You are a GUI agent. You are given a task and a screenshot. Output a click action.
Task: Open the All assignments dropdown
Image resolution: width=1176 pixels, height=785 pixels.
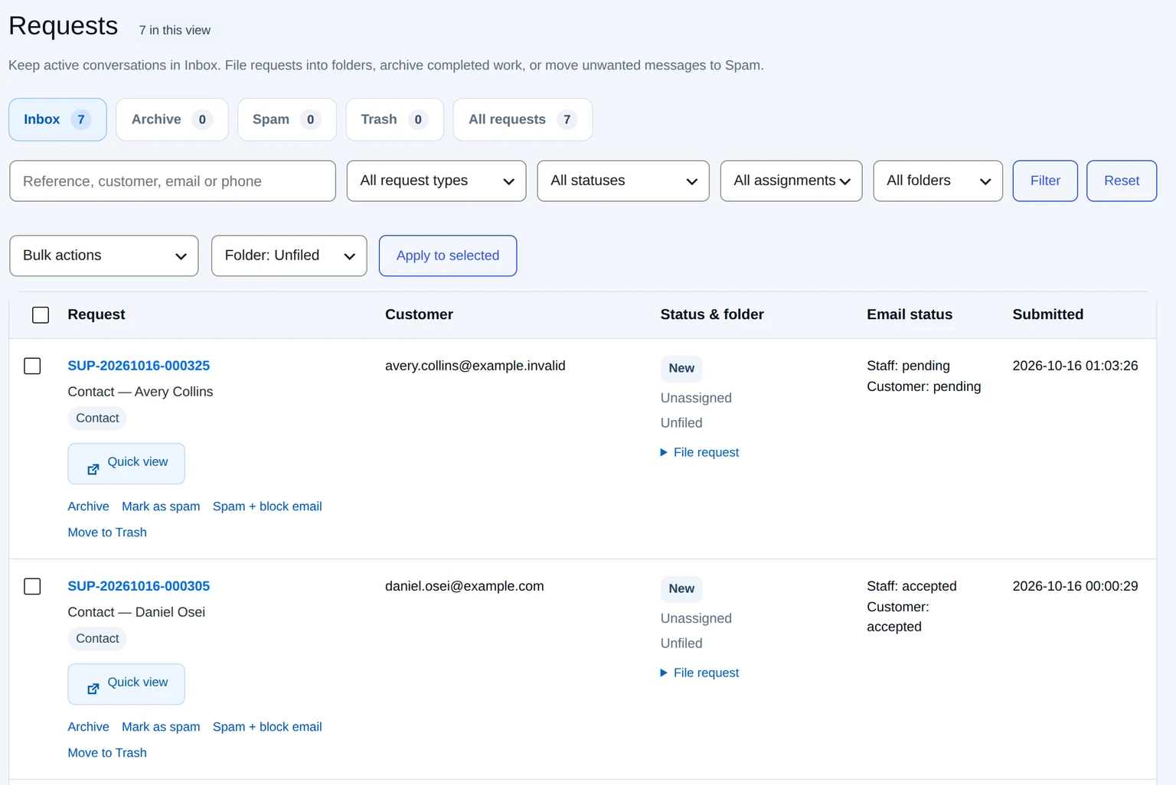(x=792, y=181)
